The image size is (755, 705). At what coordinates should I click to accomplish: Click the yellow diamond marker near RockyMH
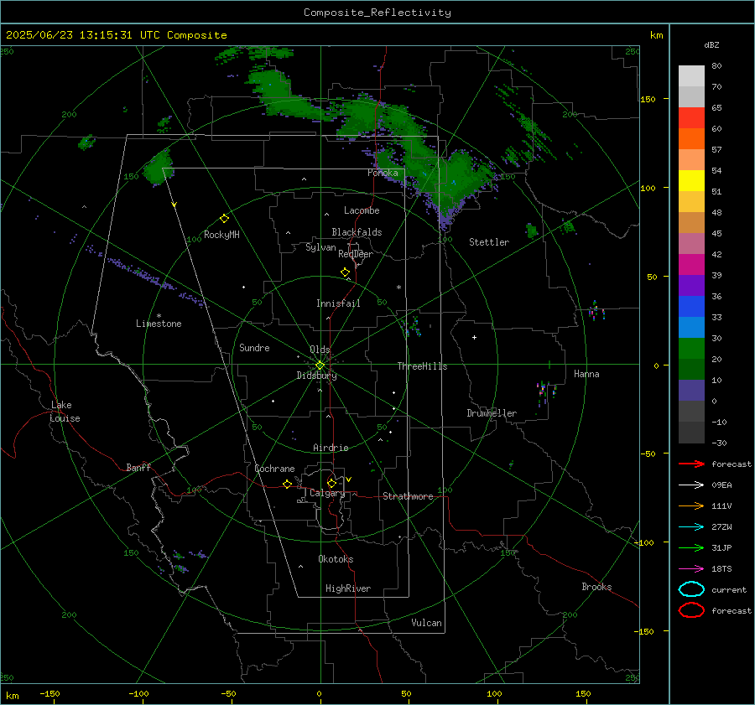tap(224, 219)
